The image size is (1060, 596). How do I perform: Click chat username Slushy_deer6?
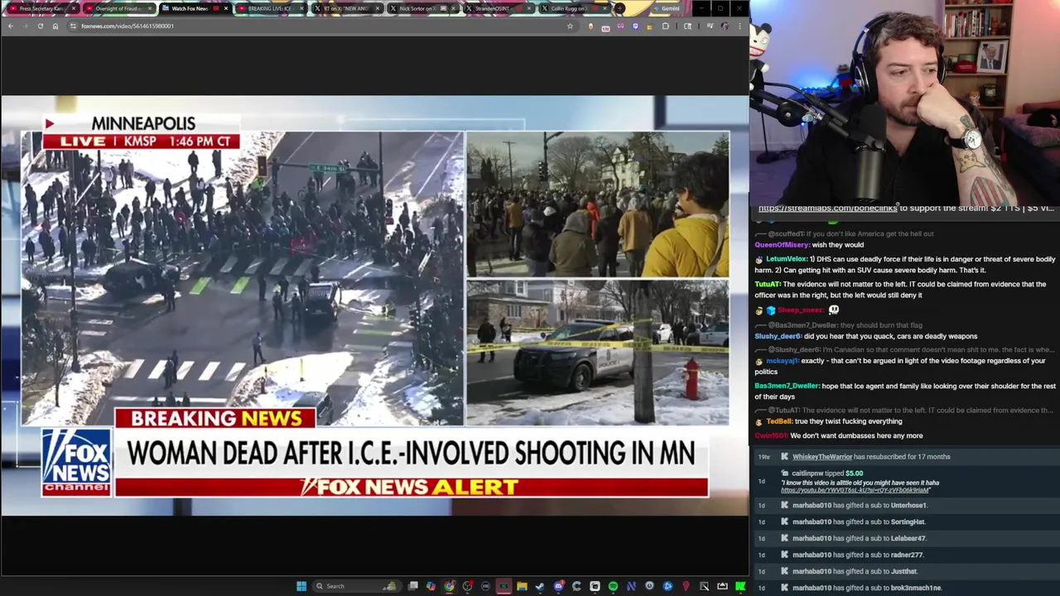[778, 336]
